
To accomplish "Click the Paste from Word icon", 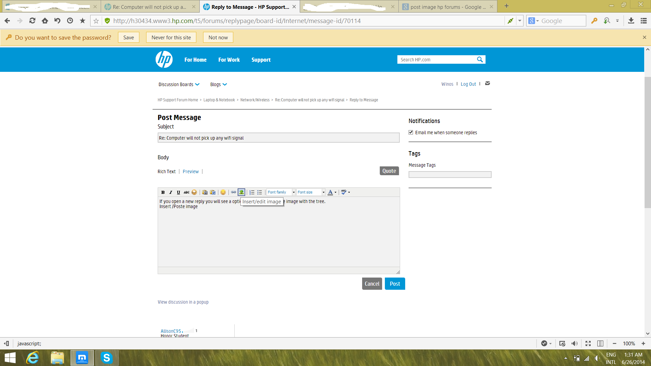I will (x=213, y=192).
